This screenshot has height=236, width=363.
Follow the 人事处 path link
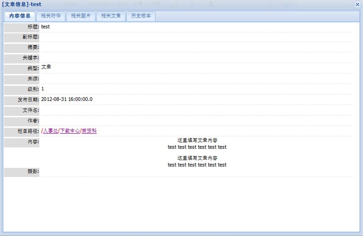(x=51, y=131)
